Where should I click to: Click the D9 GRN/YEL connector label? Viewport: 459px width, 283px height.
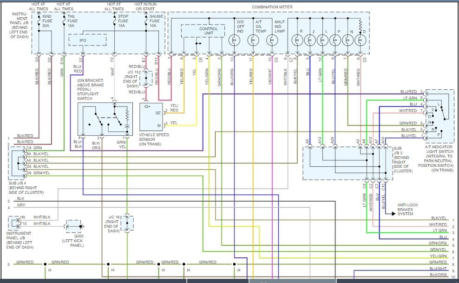pyautogui.click(x=38, y=173)
